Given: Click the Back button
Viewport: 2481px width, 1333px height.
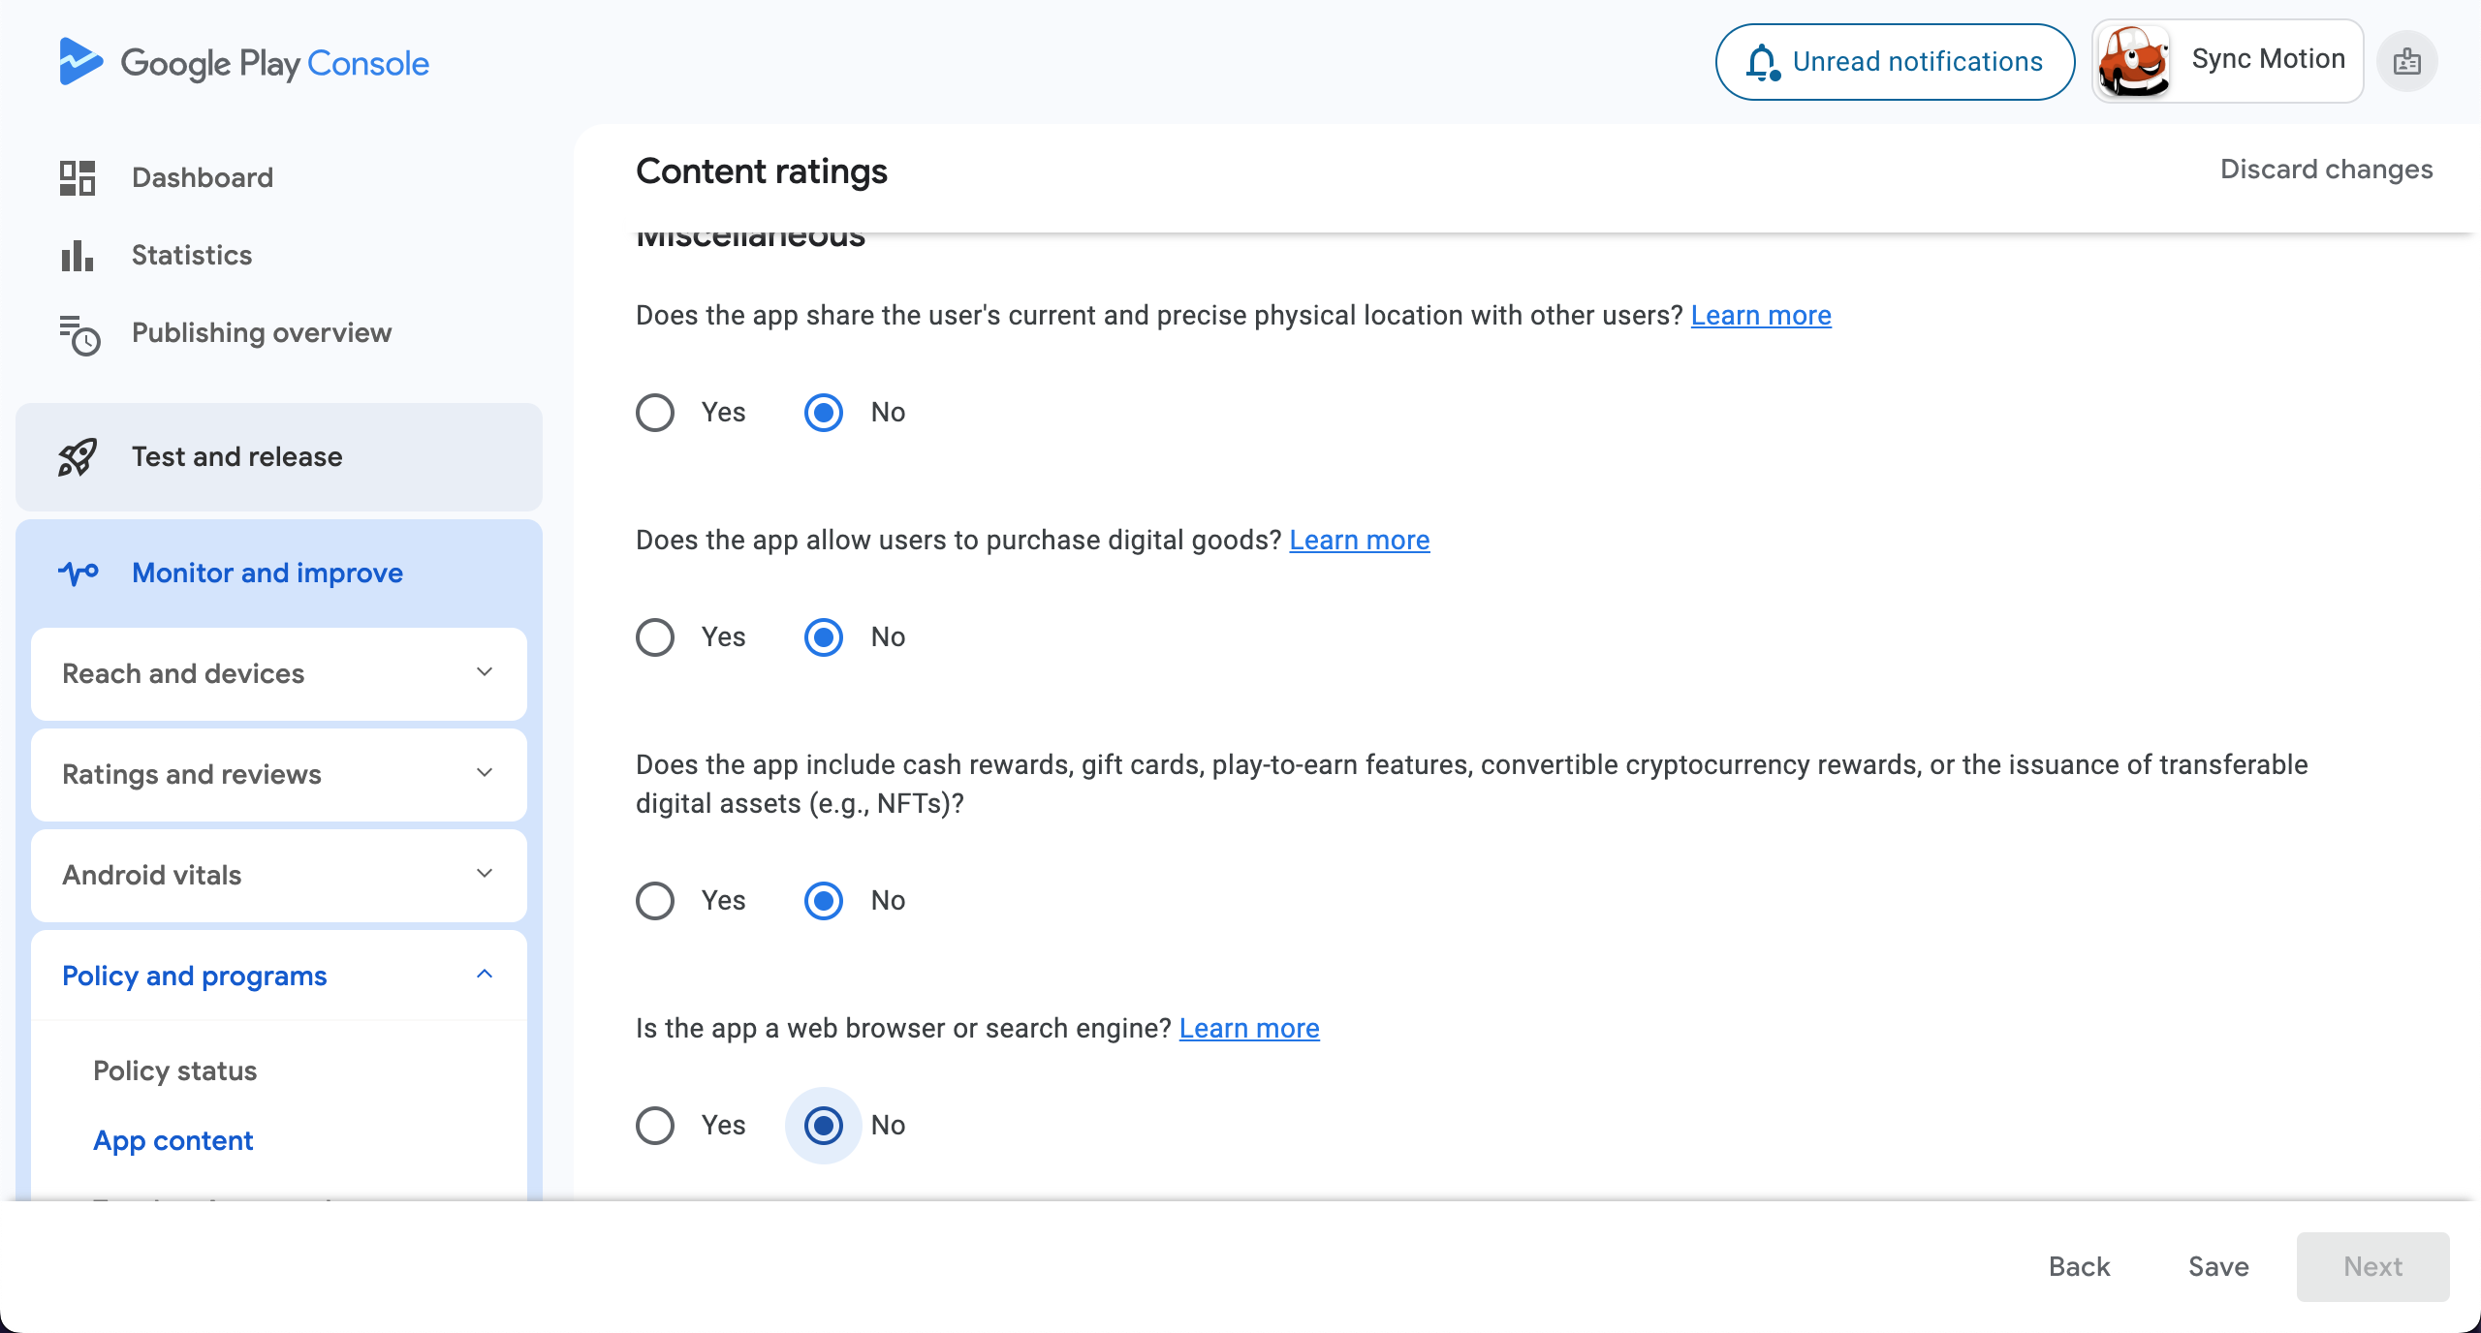Looking at the screenshot, I should (2079, 1267).
